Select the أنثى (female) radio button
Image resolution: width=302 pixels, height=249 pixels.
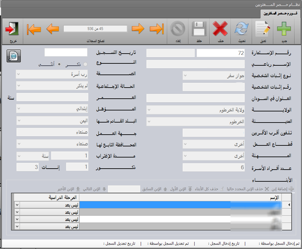pos(59,65)
